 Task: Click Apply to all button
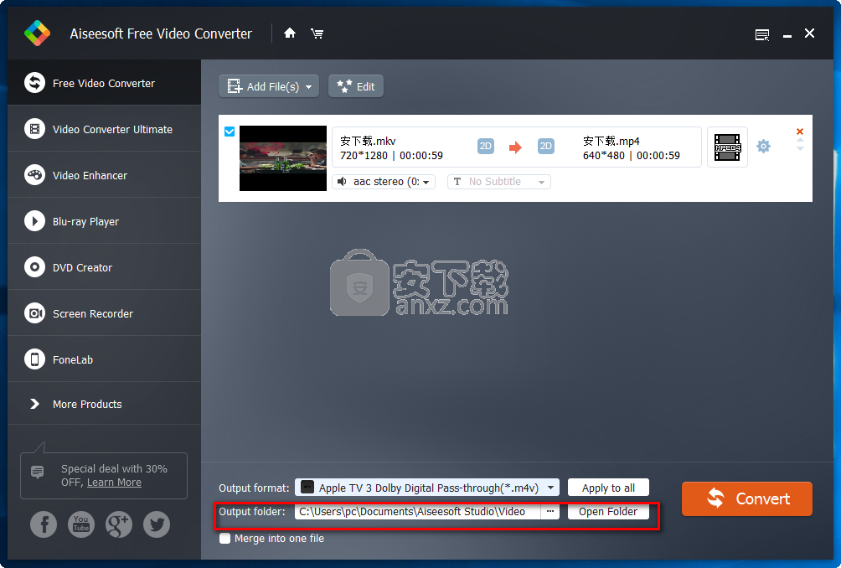pyautogui.click(x=608, y=488)
